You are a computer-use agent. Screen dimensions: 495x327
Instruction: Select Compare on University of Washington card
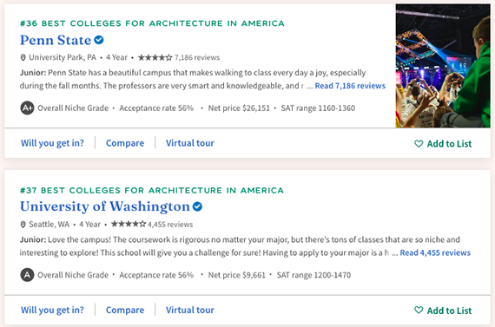pyautogui.click(x=125, y=310)
